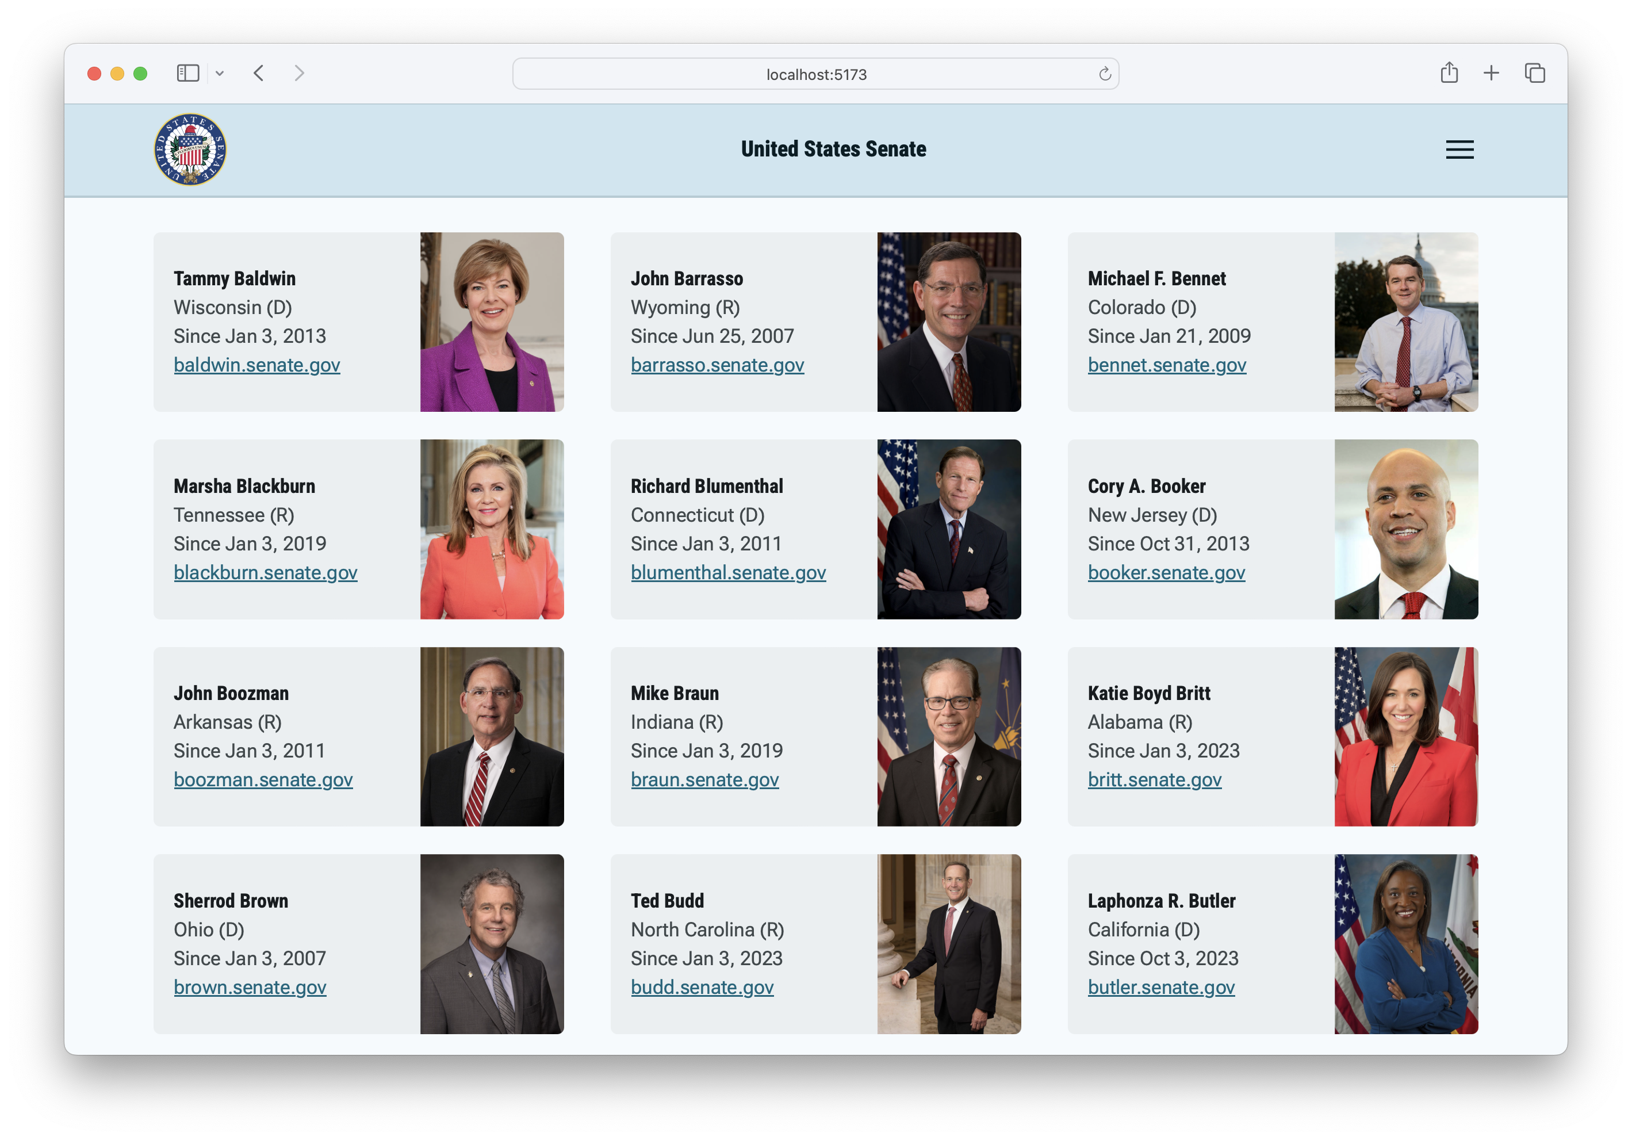
Task: Click Mike Braun's portrait photo
Action: [x=949, y=737]
